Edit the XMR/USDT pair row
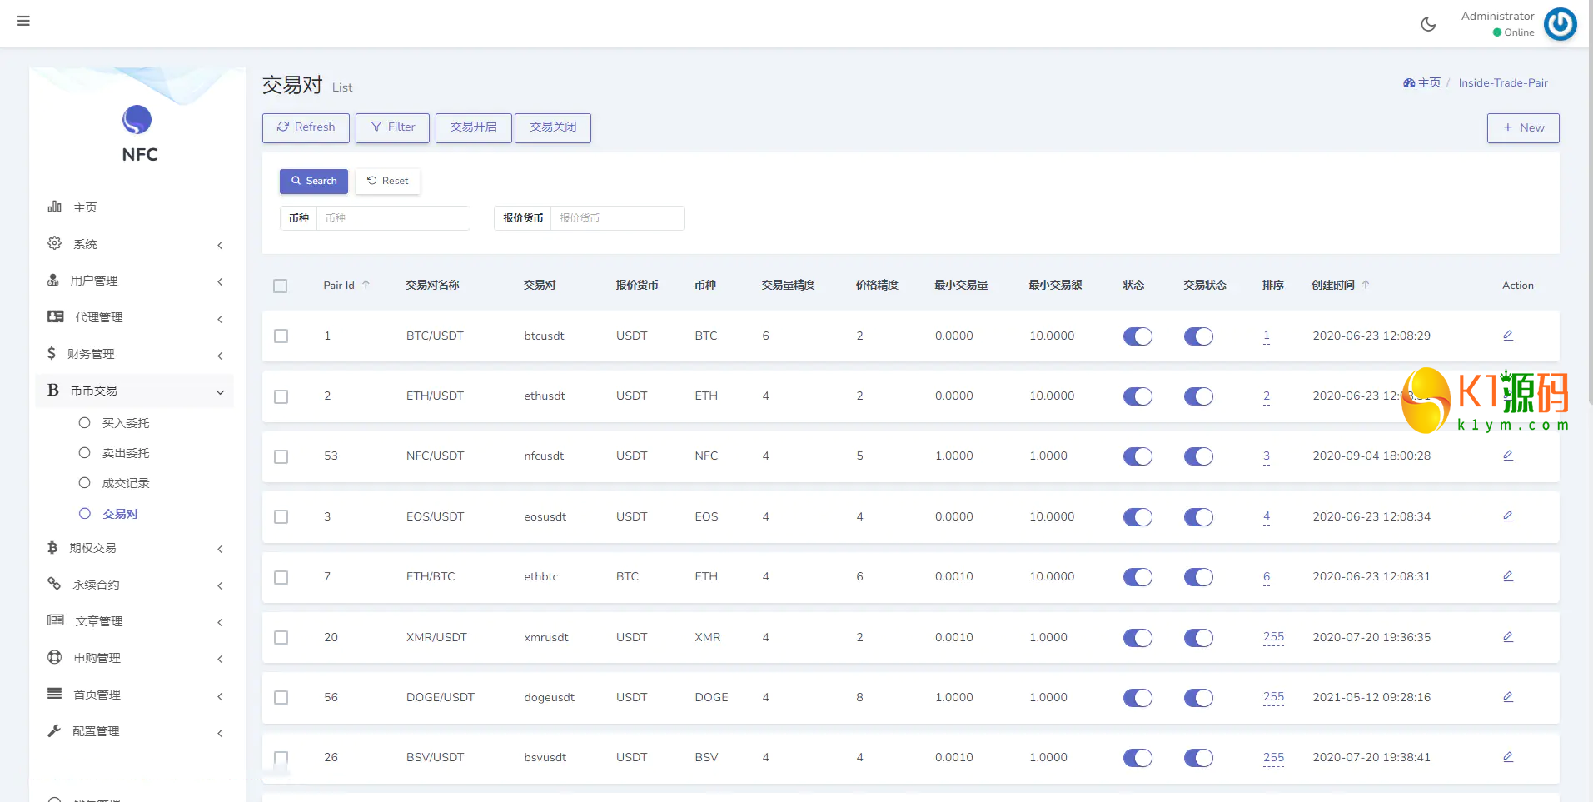Image resolution: width=1593 pixels, height=802 pixels. pyautogui.click(x=1508, y=637)
